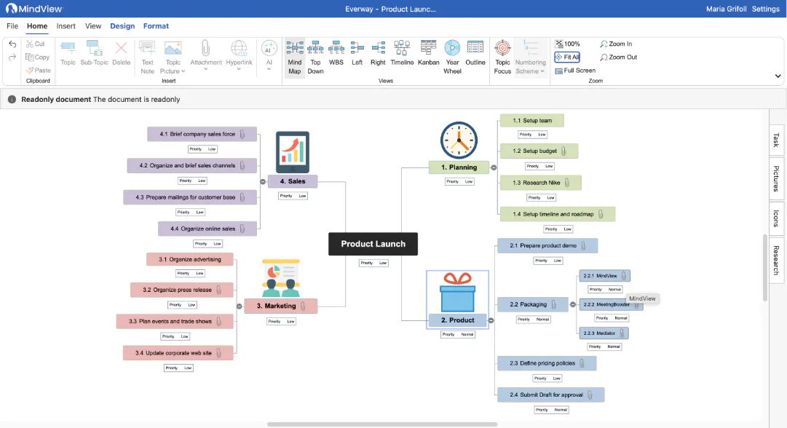Click Zoom In
This screenshot has height=428, width=787.
[x=616, y=44]
